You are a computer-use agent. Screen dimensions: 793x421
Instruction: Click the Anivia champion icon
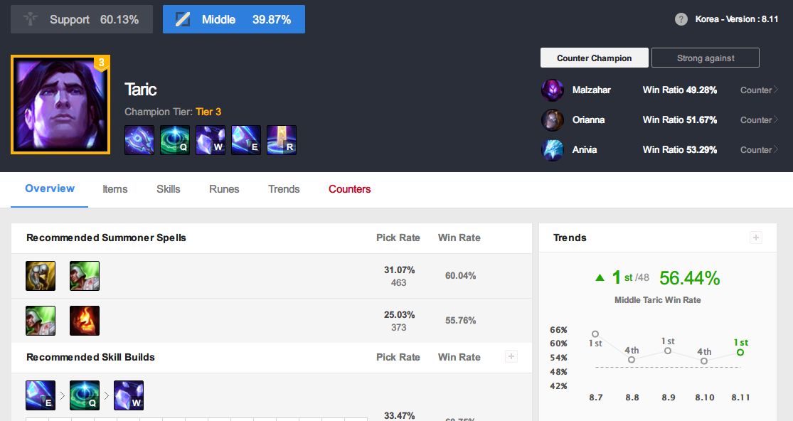click(x=553, y=149)
